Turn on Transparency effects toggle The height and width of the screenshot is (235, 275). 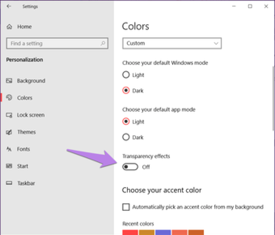(130, 167)
